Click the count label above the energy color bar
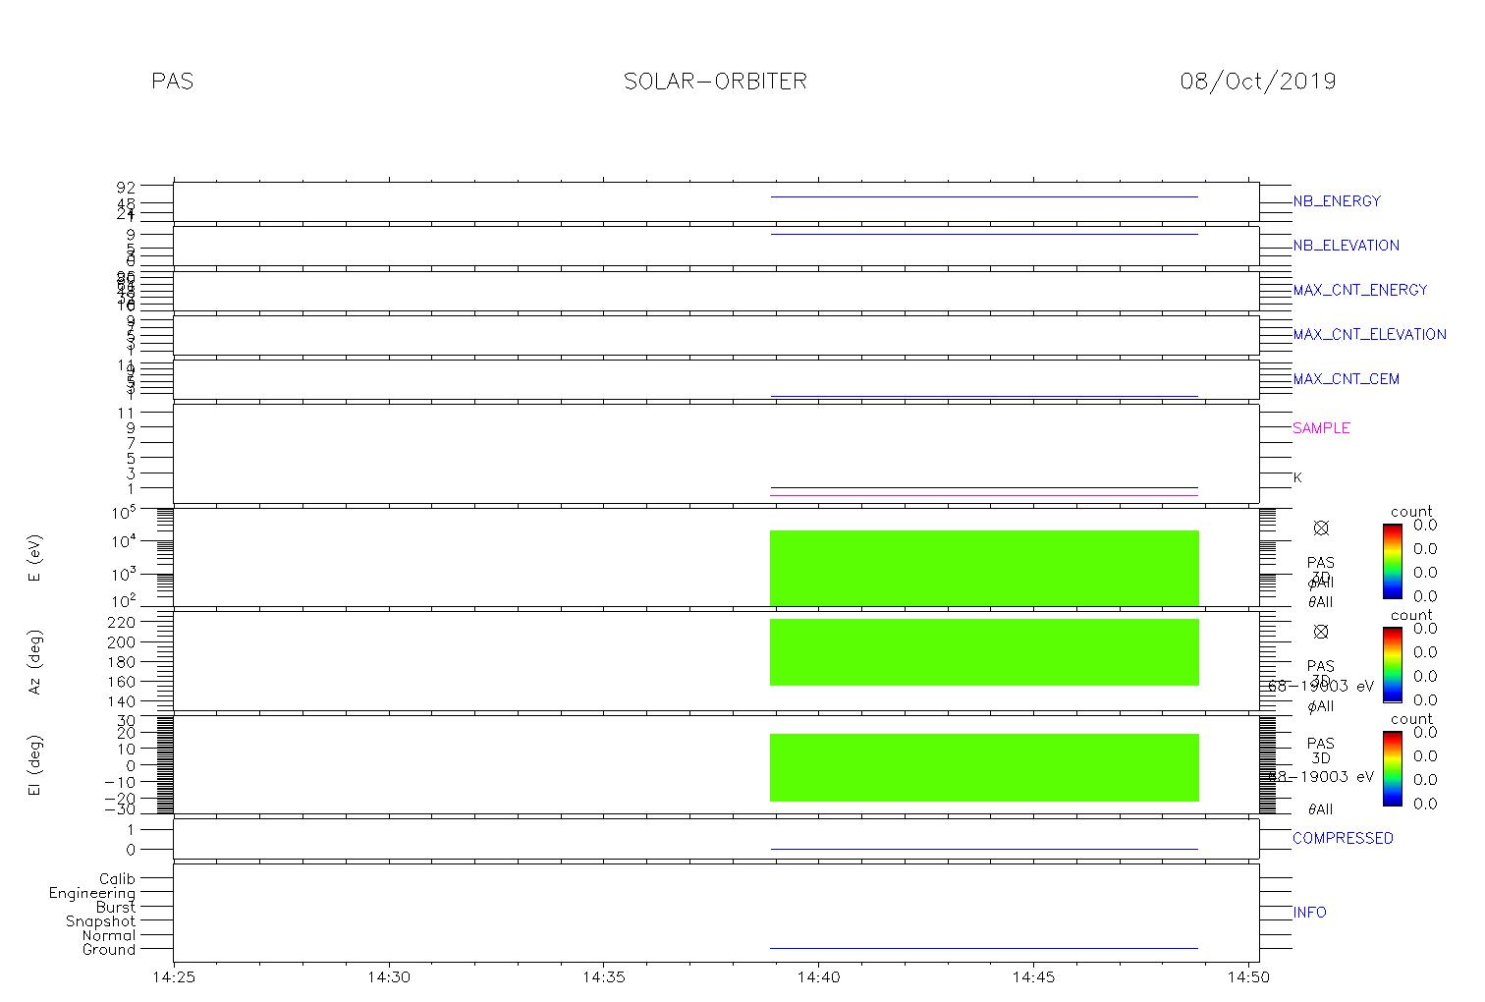This screenshot has height=1002, width=1485. [x=1411, y=512]
